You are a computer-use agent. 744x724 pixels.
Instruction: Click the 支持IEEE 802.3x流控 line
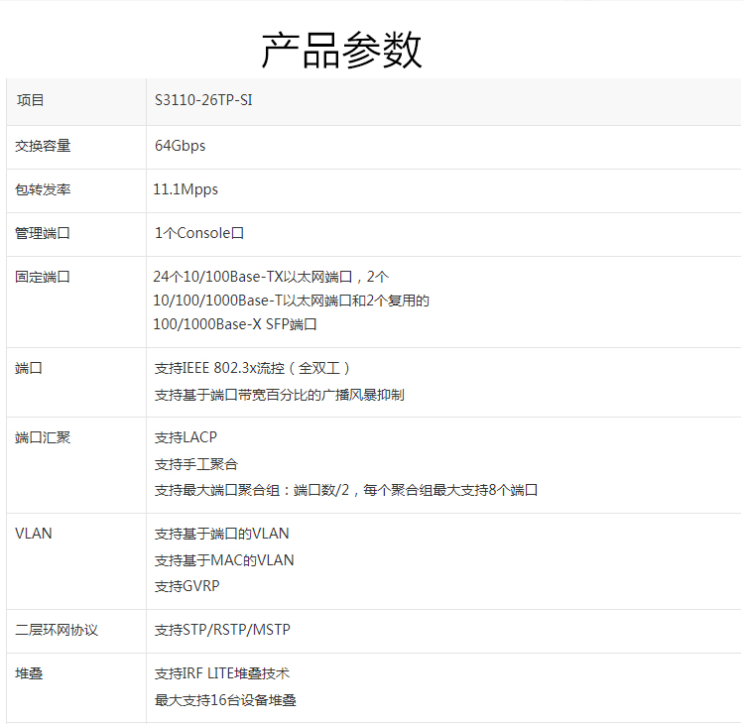click(252, 368)
